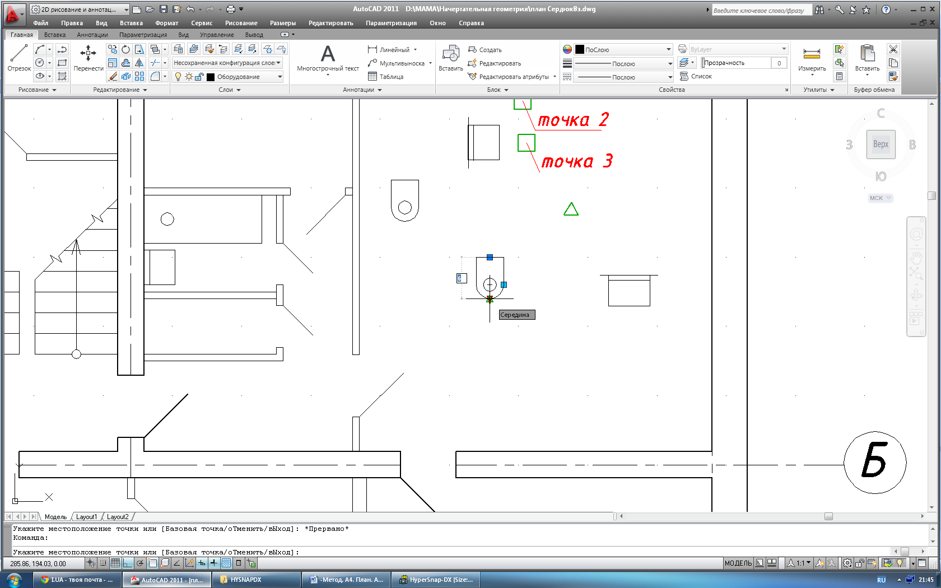Screen dimensions: 941x588
Task: Toggle Dynamic Input in status bar
Action: pyautogui.click(x=202, y=563)
